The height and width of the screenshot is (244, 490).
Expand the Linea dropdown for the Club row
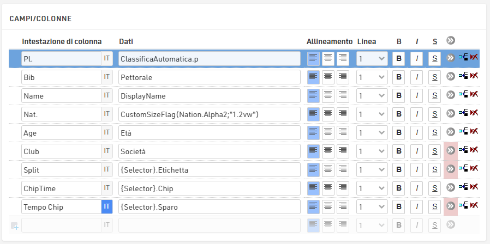click(372, 151)
